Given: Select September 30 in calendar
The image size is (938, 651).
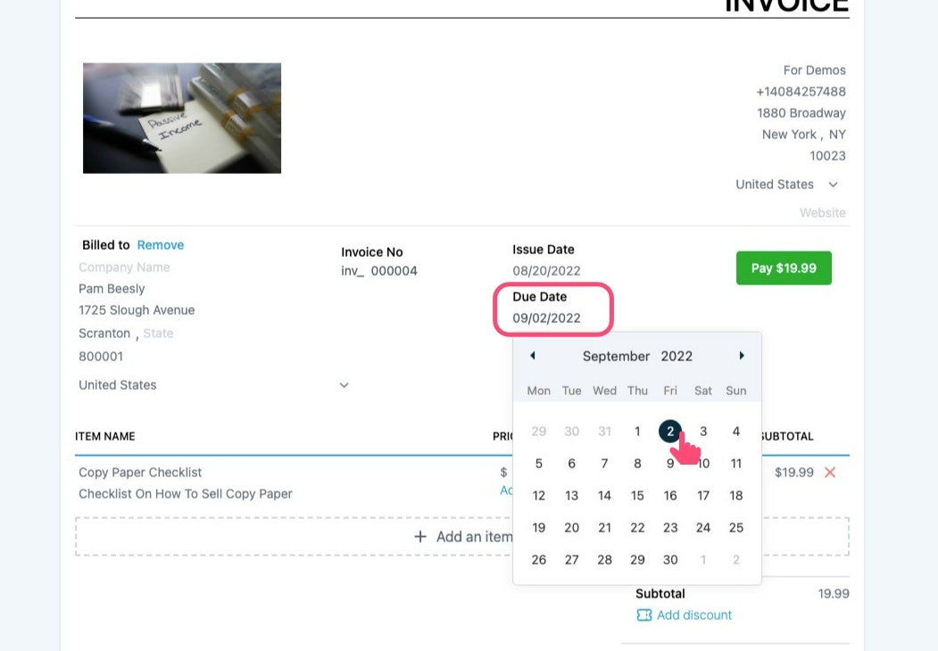Looking at the screenshot, I should tap(670, 560).
